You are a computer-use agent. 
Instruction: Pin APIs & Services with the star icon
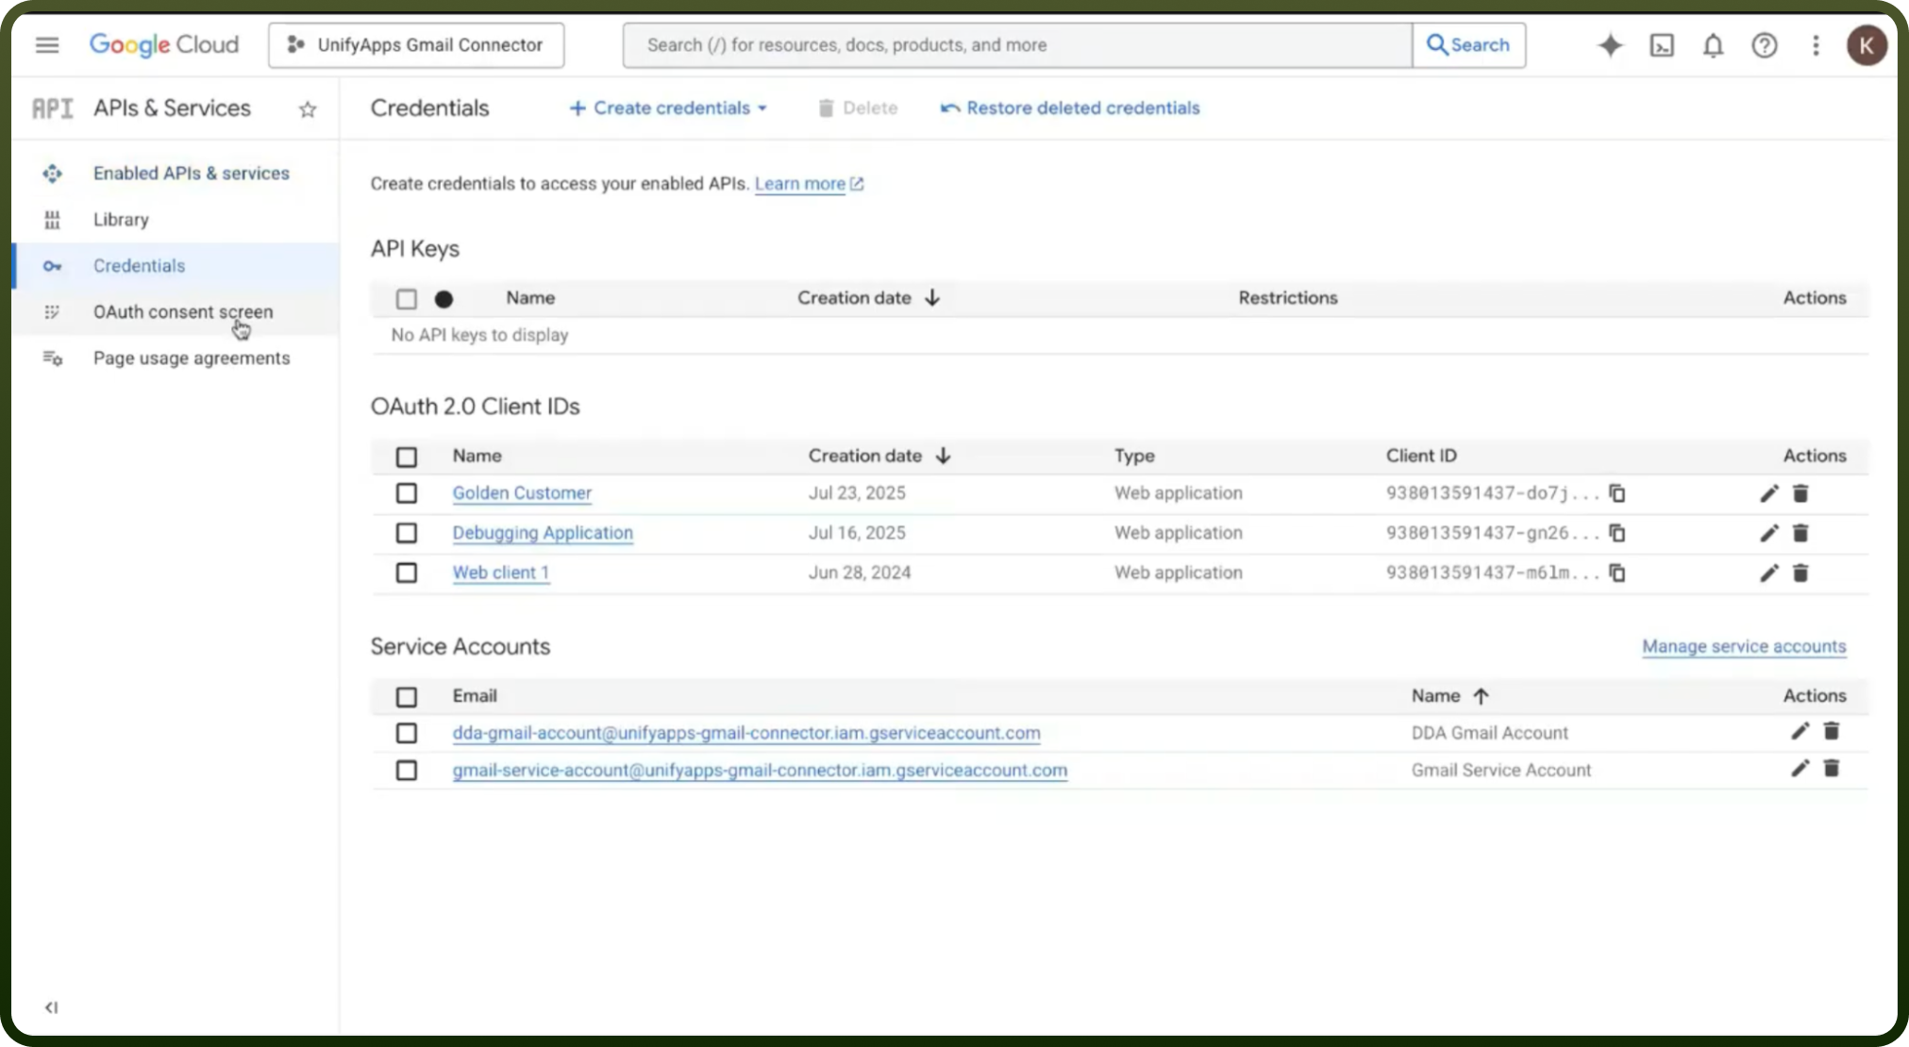(308, 109)
